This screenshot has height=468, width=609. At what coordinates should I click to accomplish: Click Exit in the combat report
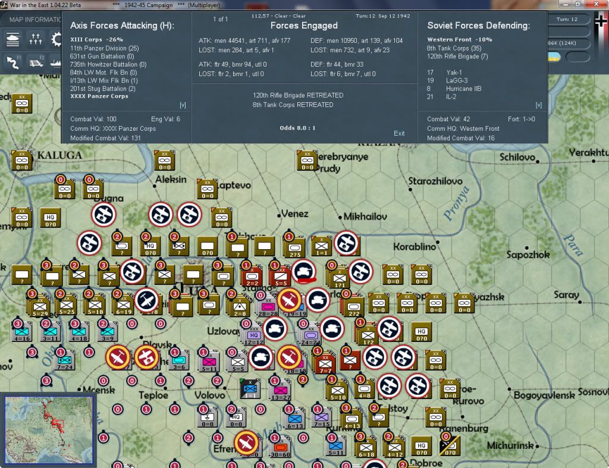pyautogui.click(x=399, y=133)
